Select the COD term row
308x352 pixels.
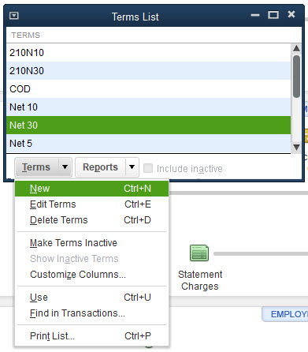[149, 89]
